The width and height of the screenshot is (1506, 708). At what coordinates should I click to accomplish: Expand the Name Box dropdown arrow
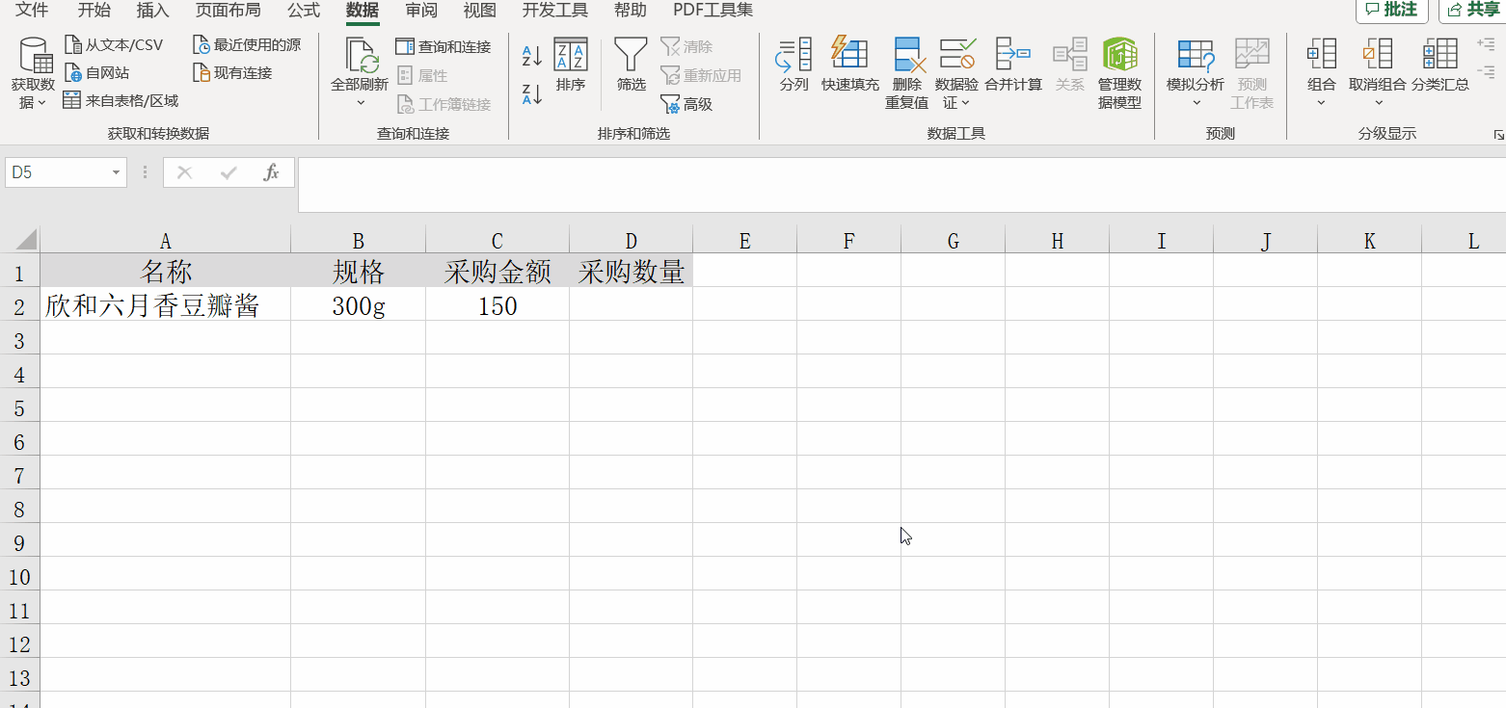(114, 171)
